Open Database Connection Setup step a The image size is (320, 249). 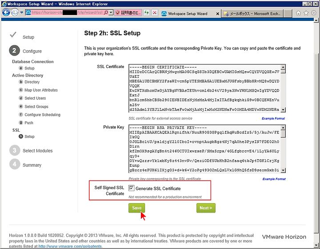[27, 68]
